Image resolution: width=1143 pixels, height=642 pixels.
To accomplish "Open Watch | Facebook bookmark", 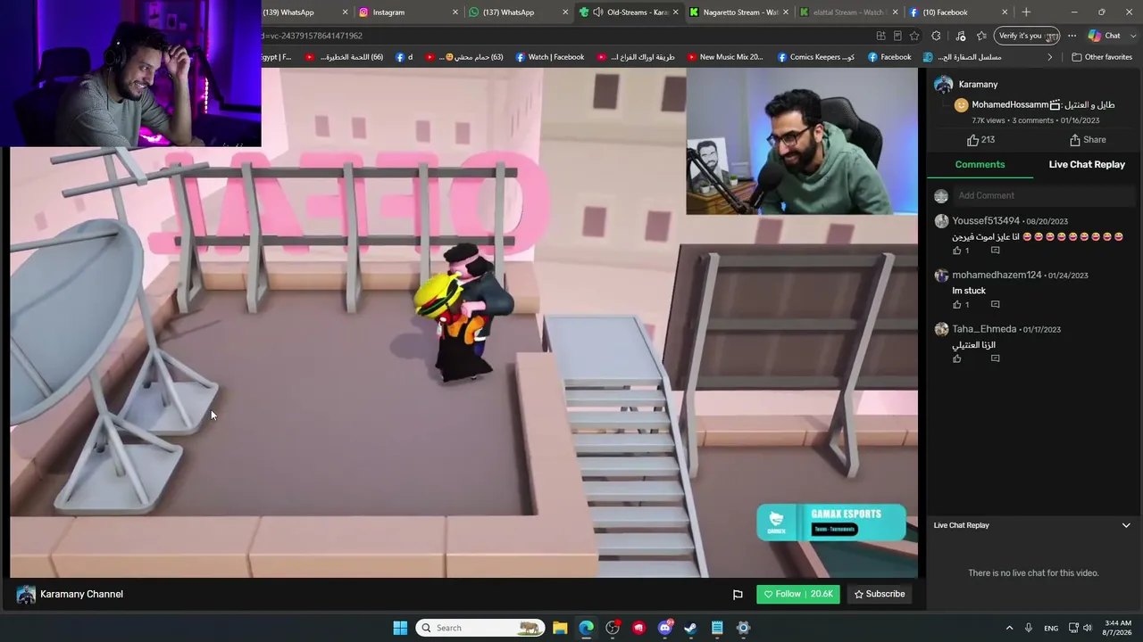I will click(x=549, y=57).
